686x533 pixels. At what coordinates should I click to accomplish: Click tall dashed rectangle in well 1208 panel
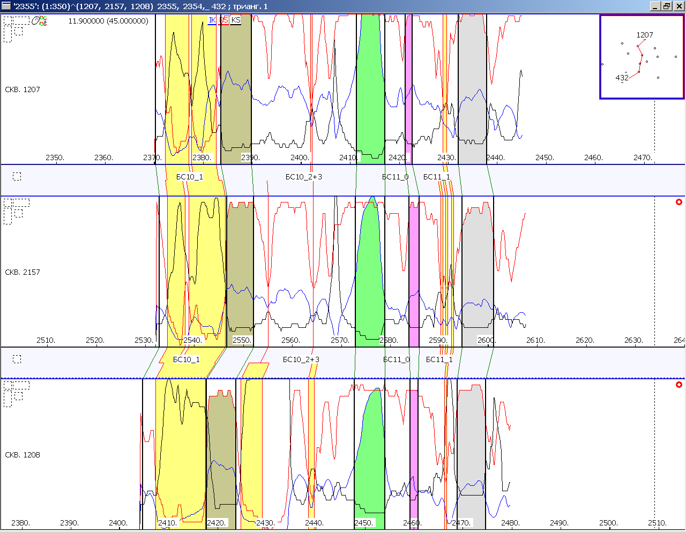8,399
